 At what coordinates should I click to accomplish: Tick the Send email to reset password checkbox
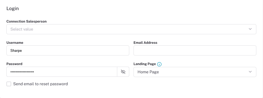9,84
